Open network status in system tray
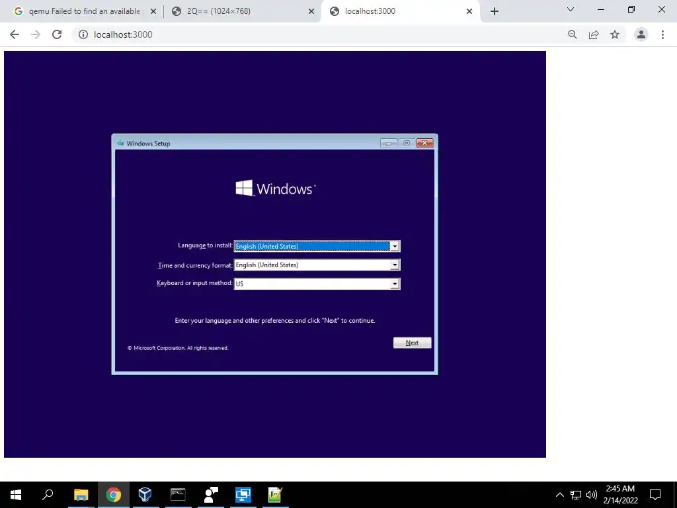 576,495
